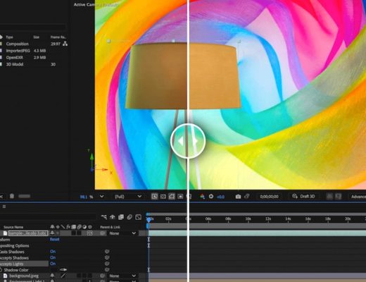Click the file icon of background.jpeg layer
The image size is (366, 282).
5,276
